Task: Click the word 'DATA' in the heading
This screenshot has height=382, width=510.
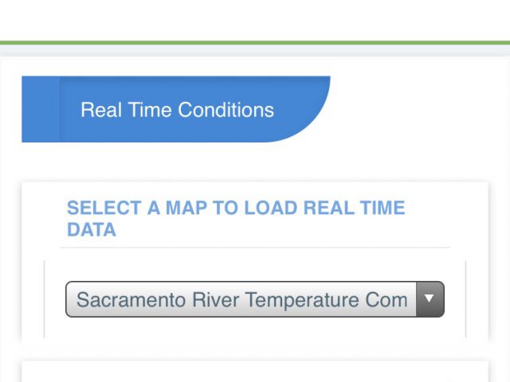Action: coord(92,231)
